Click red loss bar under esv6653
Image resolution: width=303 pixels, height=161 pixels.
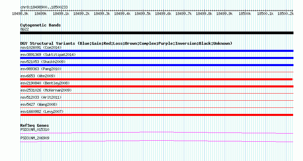157,79
